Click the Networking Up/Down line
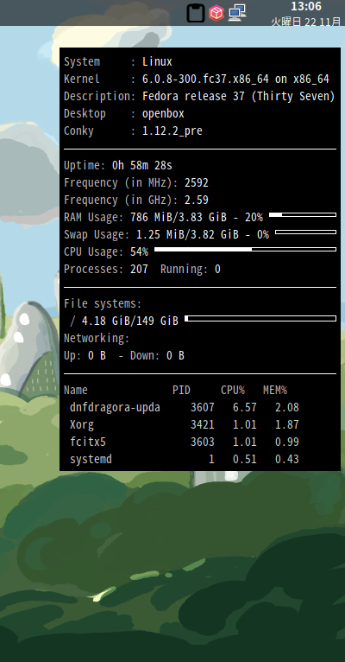This screenshot has width=345, height=662. click(124, 356)
